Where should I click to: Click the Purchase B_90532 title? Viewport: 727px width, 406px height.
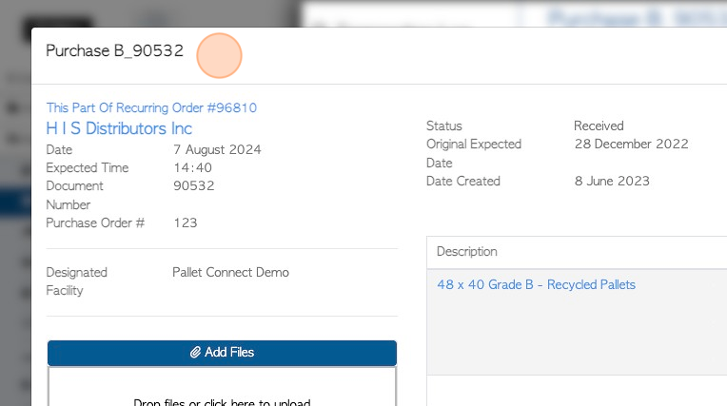(x=114, y=51)
